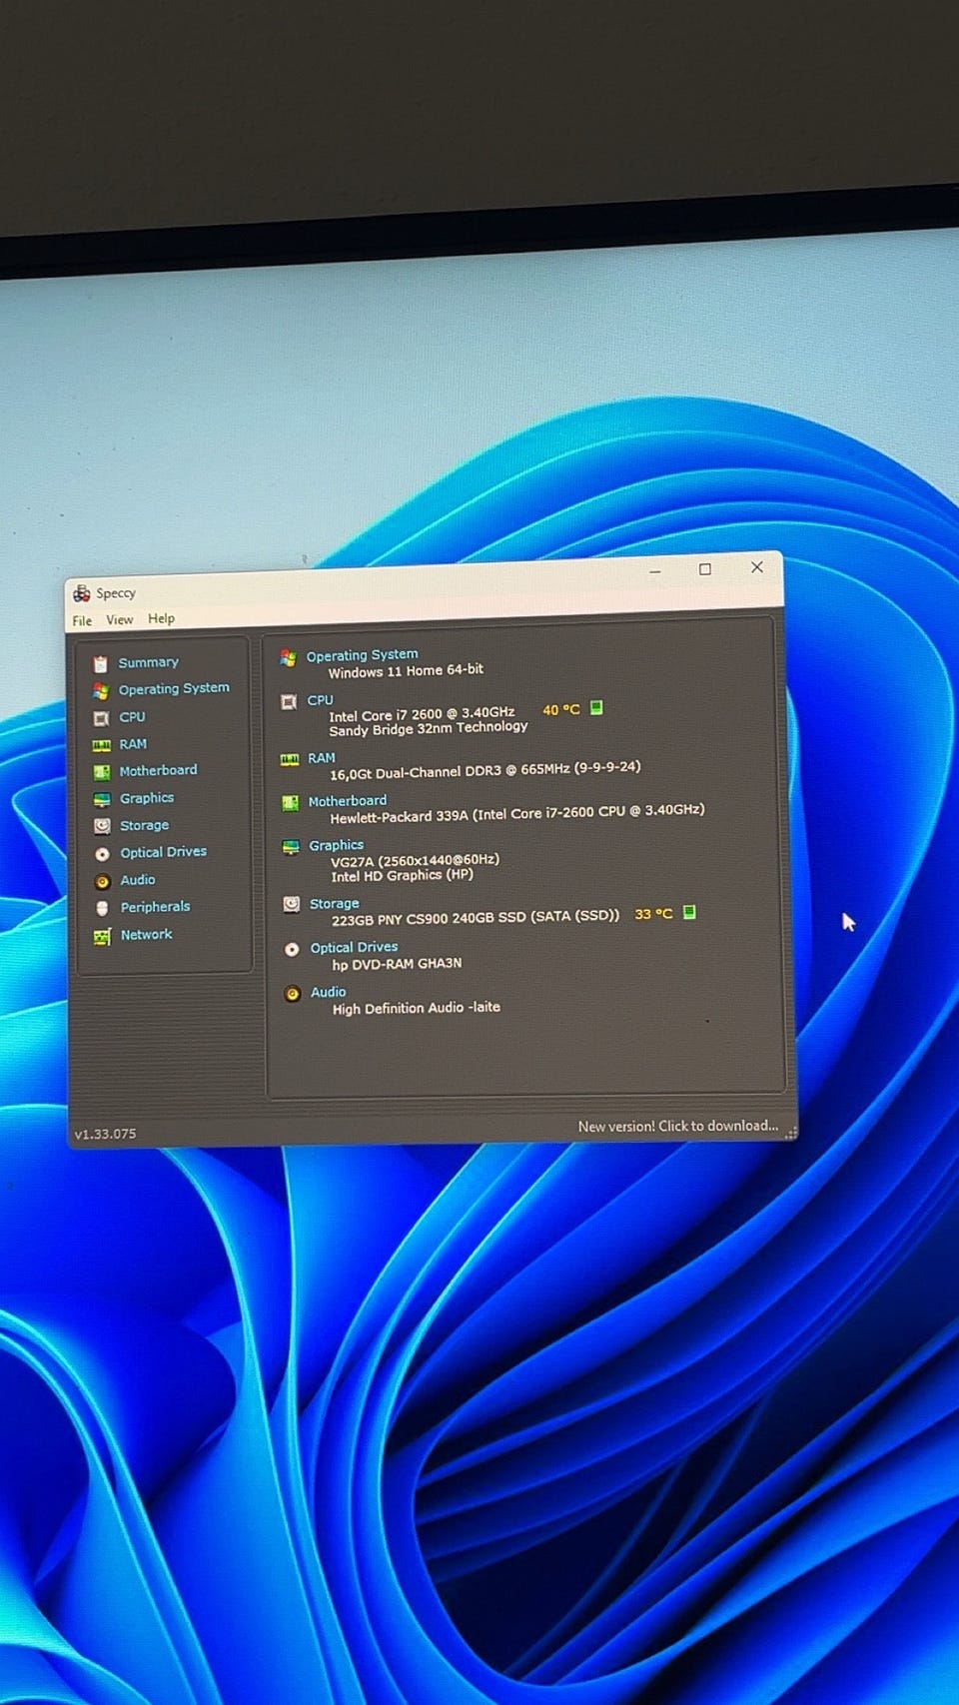Image resolution: width=959 pixels, height=1705 pixels.
Task: Click the Summary clipboard icon in the sidebar
Action: click(x=100, y=663)
